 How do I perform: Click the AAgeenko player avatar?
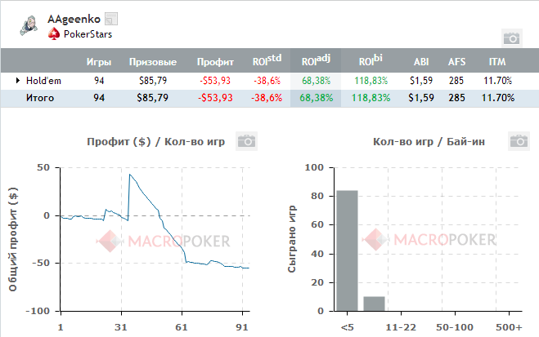tap(29, 24)
